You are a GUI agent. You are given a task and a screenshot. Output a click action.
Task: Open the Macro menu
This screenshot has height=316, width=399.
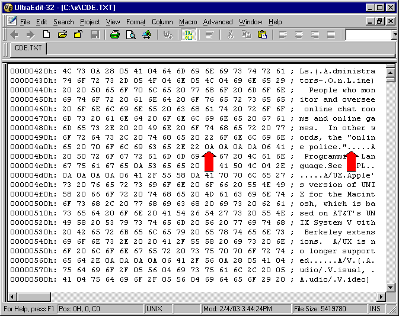pyautogui.click(x=188, y=22)
